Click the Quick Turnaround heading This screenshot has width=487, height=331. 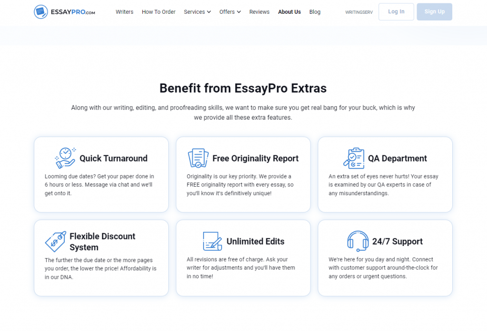[x=113, y=158]
